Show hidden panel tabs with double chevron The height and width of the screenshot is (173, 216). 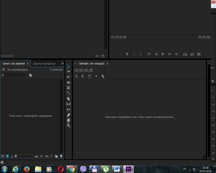coord(62,63)
